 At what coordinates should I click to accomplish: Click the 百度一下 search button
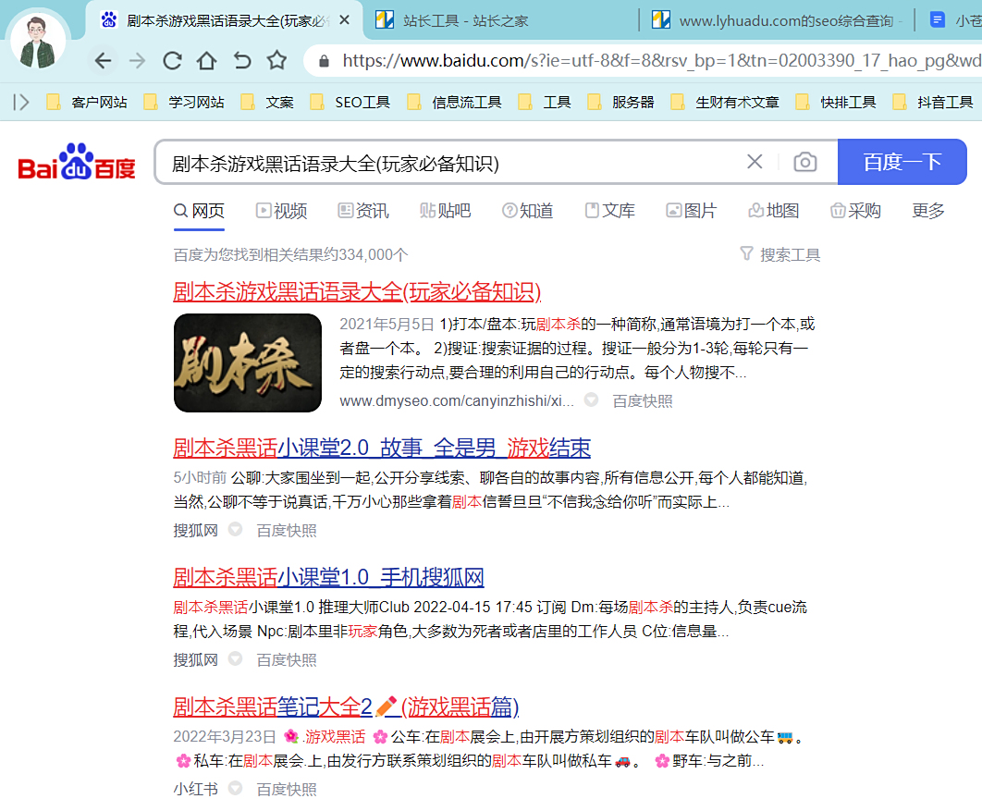(x=902, y=162)
